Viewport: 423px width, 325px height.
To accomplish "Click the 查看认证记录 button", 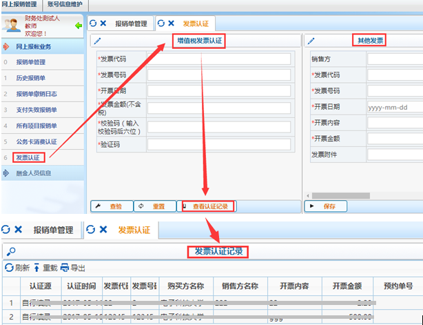I will point(207,206).
